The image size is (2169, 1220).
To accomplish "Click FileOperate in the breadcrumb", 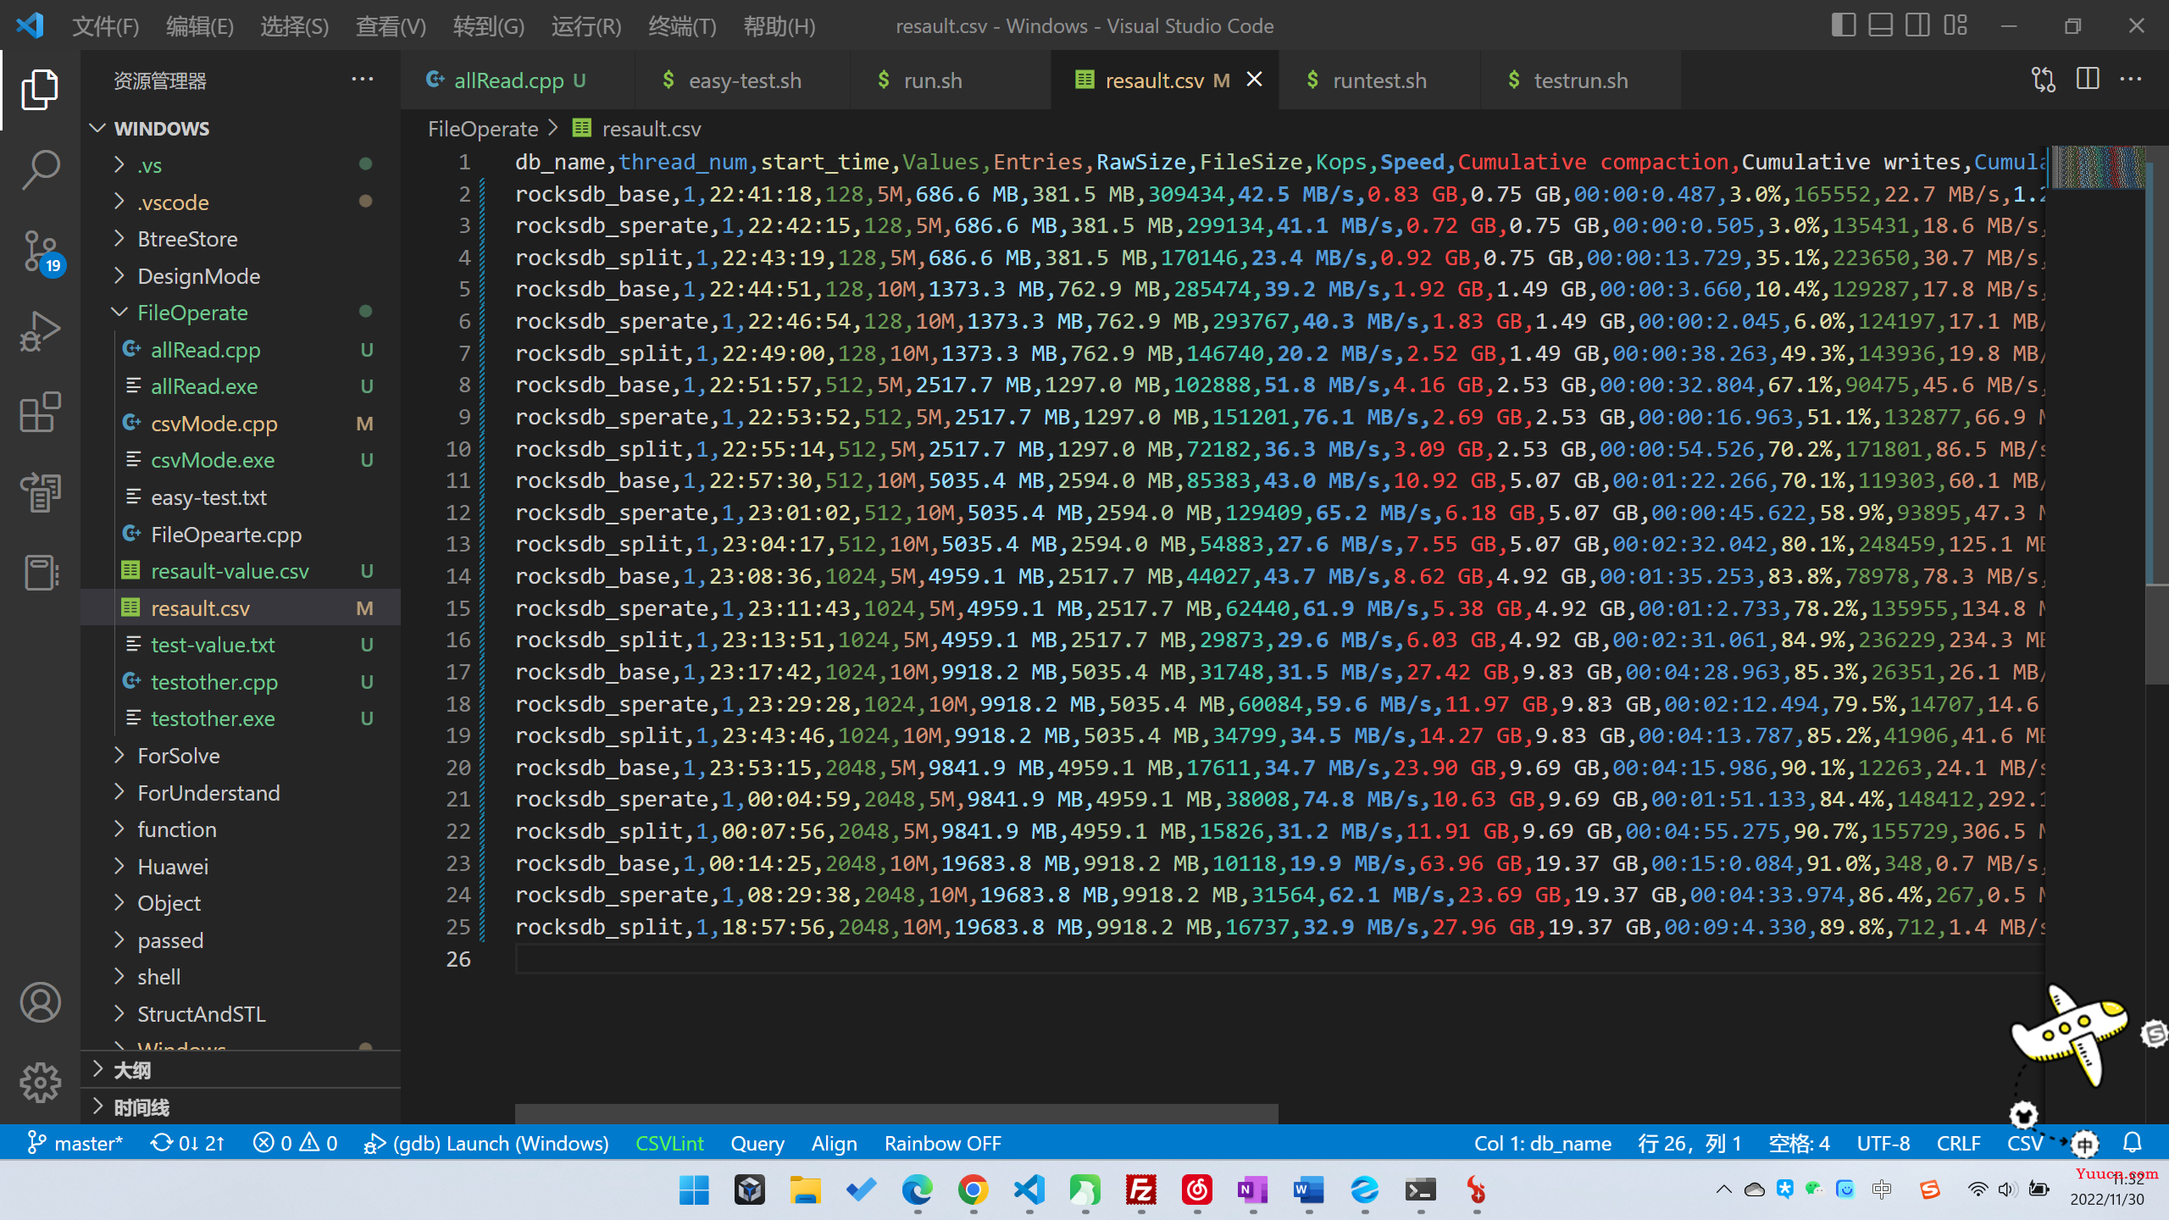I will pyautogui.click(x=483, y=129).
